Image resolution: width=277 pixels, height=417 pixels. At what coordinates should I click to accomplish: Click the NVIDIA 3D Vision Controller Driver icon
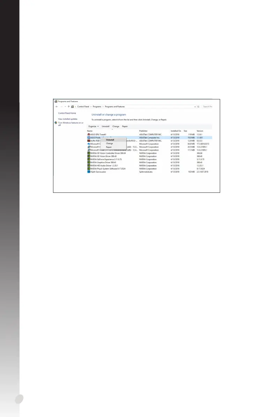click(89, 153)
